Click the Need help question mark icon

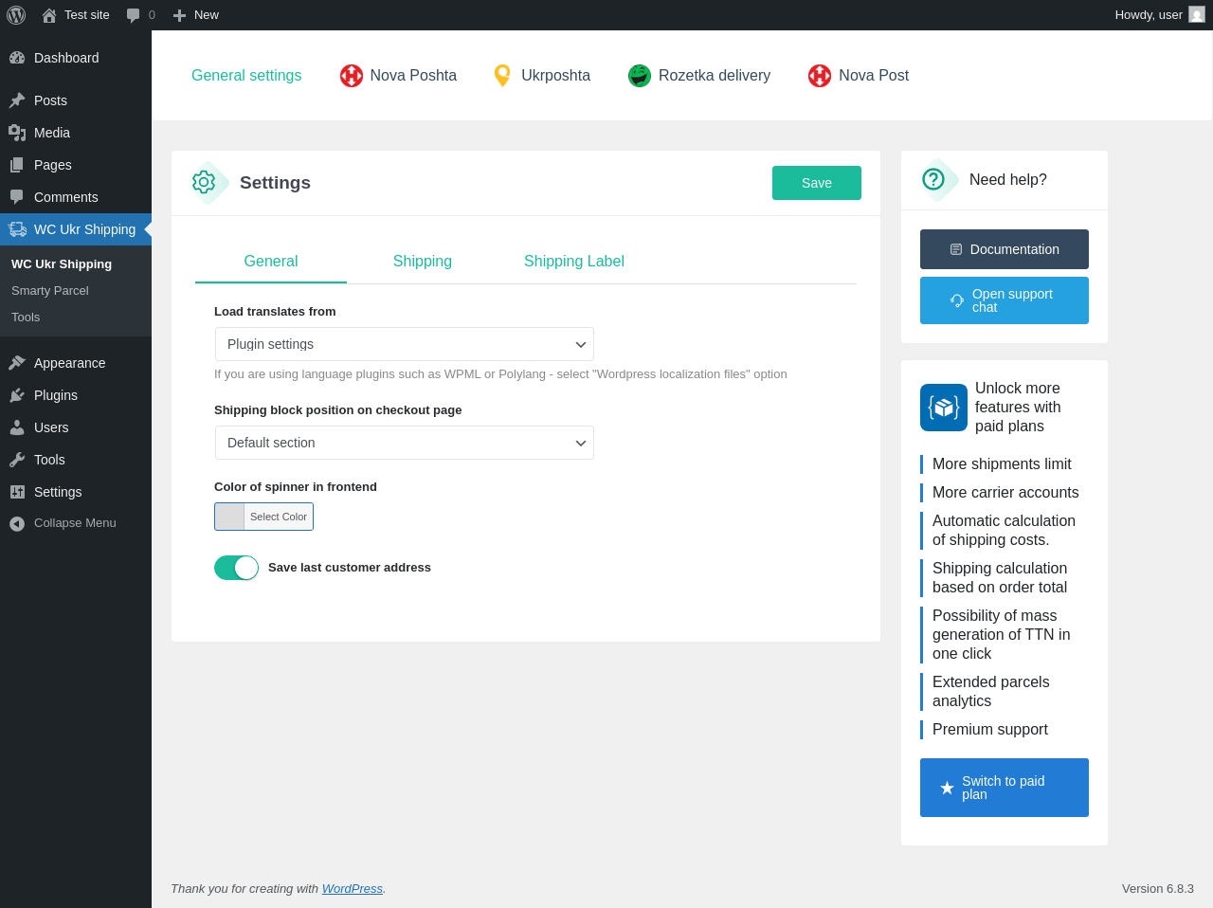[x=933, y=179]
